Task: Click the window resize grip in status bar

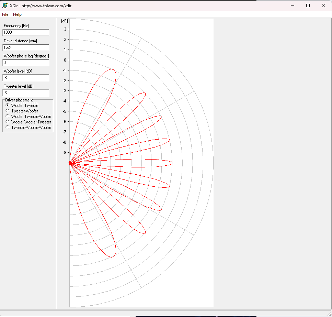Action: click(x=330, y=314)
